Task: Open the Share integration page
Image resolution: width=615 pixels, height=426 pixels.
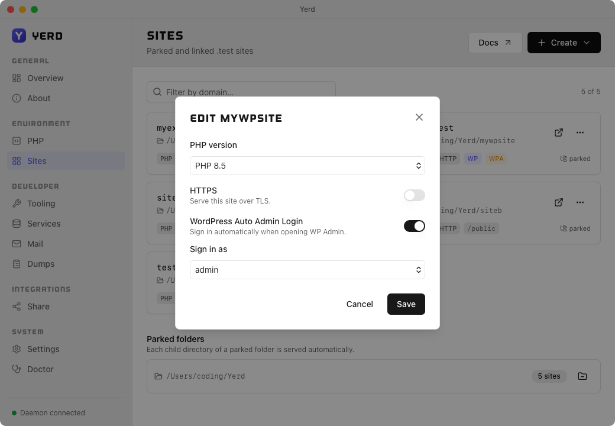Action: 66,306
